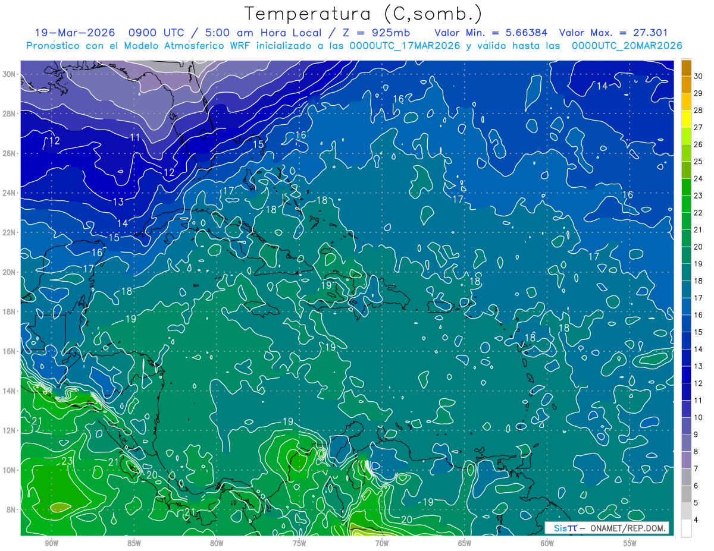
Task: Click the '70W' longitude axis label
Action: click(382, 543)
